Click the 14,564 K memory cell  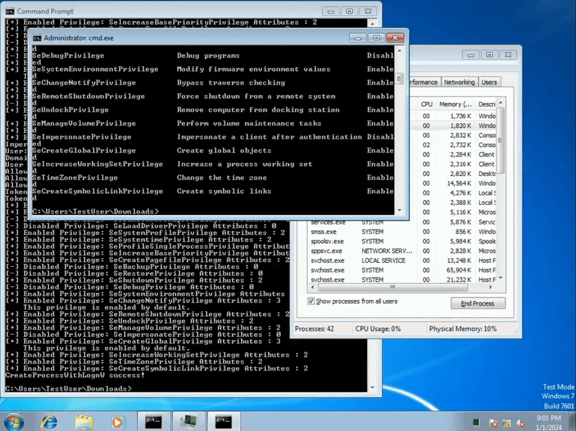pyautogui.click(x=459, y=183)
